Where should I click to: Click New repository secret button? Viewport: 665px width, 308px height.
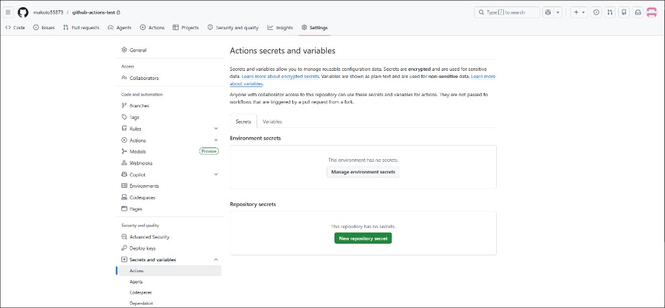pyautogui.click(x=363, y=238)
